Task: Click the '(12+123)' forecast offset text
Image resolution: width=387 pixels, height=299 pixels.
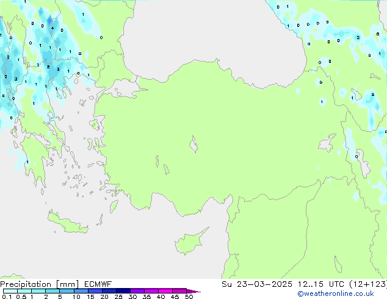Action: coord(368,284)
